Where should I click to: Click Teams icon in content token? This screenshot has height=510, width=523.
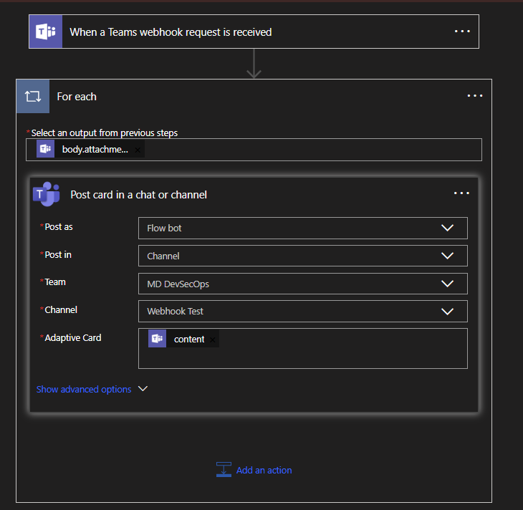pos(158,339)
